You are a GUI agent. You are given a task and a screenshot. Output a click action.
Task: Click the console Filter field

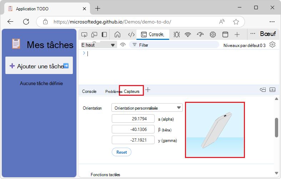click(174, 45)
